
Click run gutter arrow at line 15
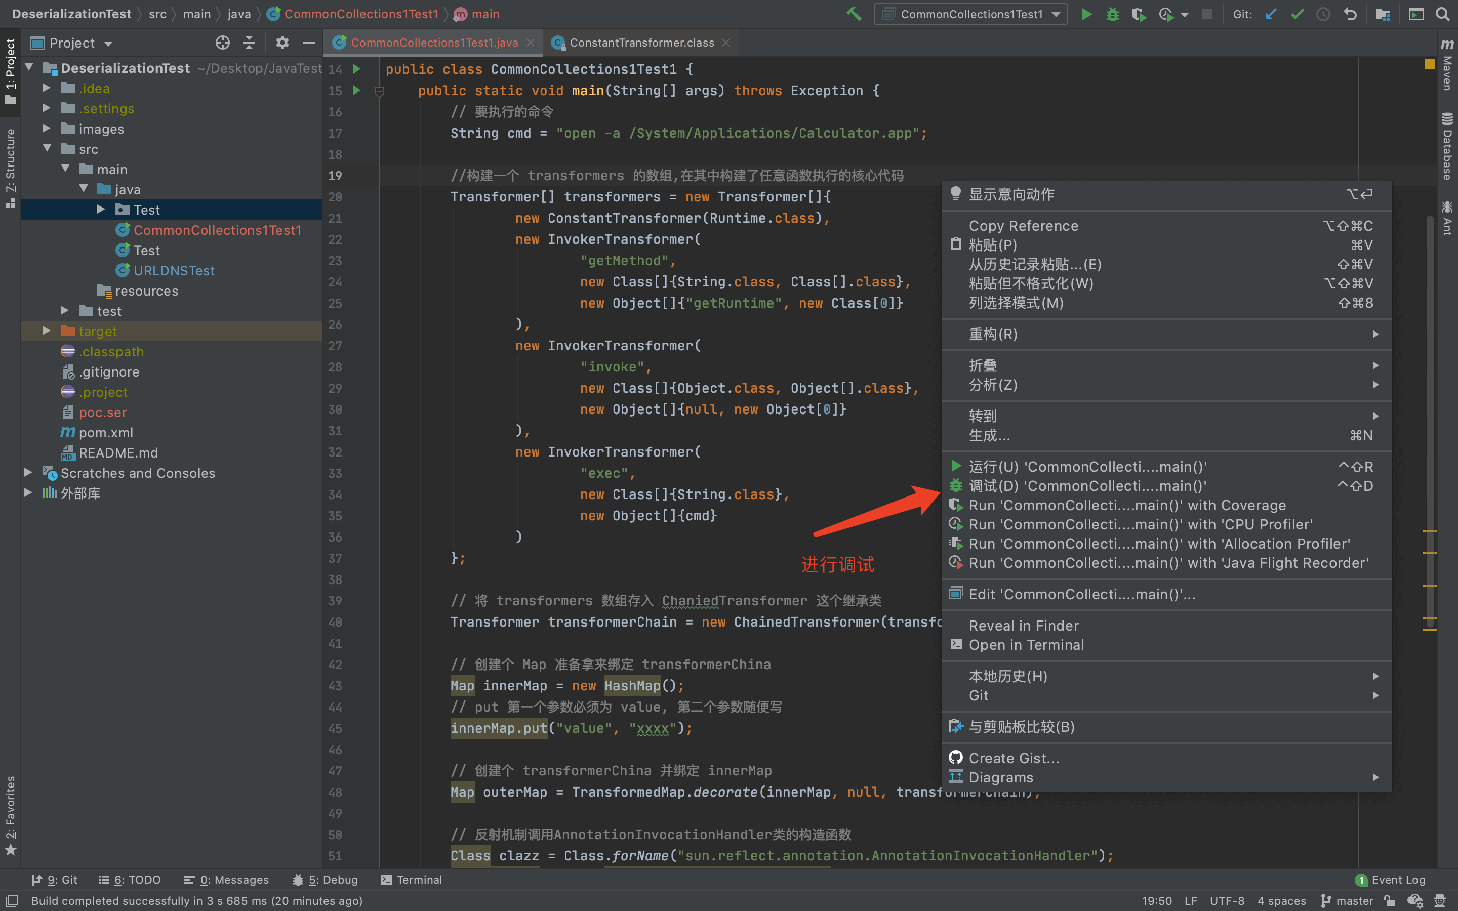click(x=357, y=91)
